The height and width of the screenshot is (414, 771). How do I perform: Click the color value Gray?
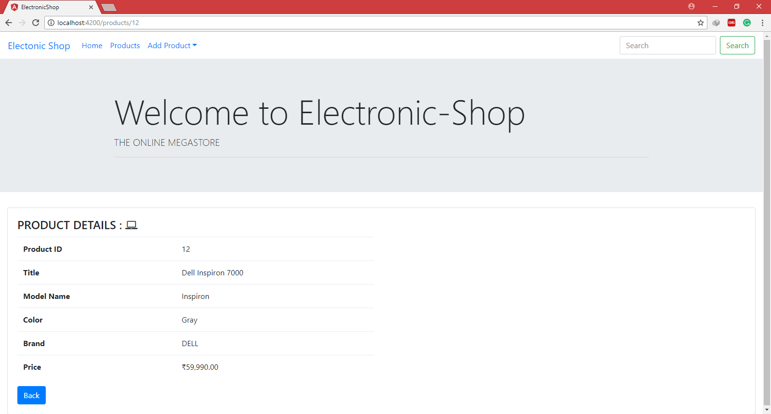tap(189, 320)
